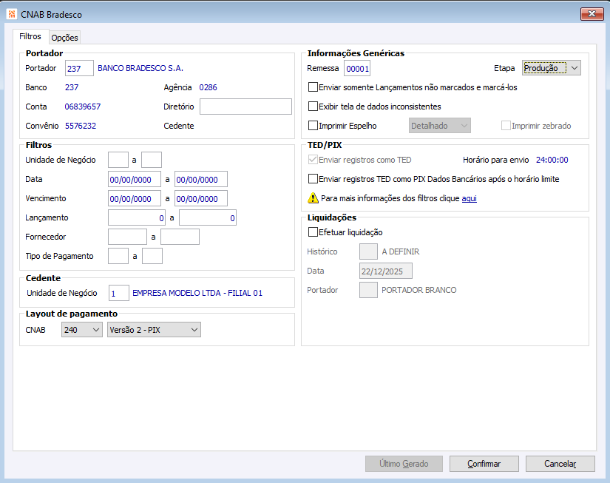Image resolution: width=610 pixels, height=483 pixels.
Task: Click the yellow warning icon near filter info
Action: pyautogui.click(x=313, y=198)
